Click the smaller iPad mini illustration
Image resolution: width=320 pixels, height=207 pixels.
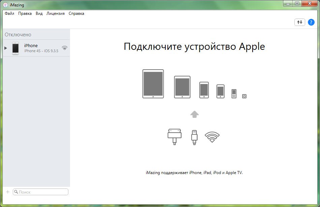pyautogui.click(x=182, y=87)
